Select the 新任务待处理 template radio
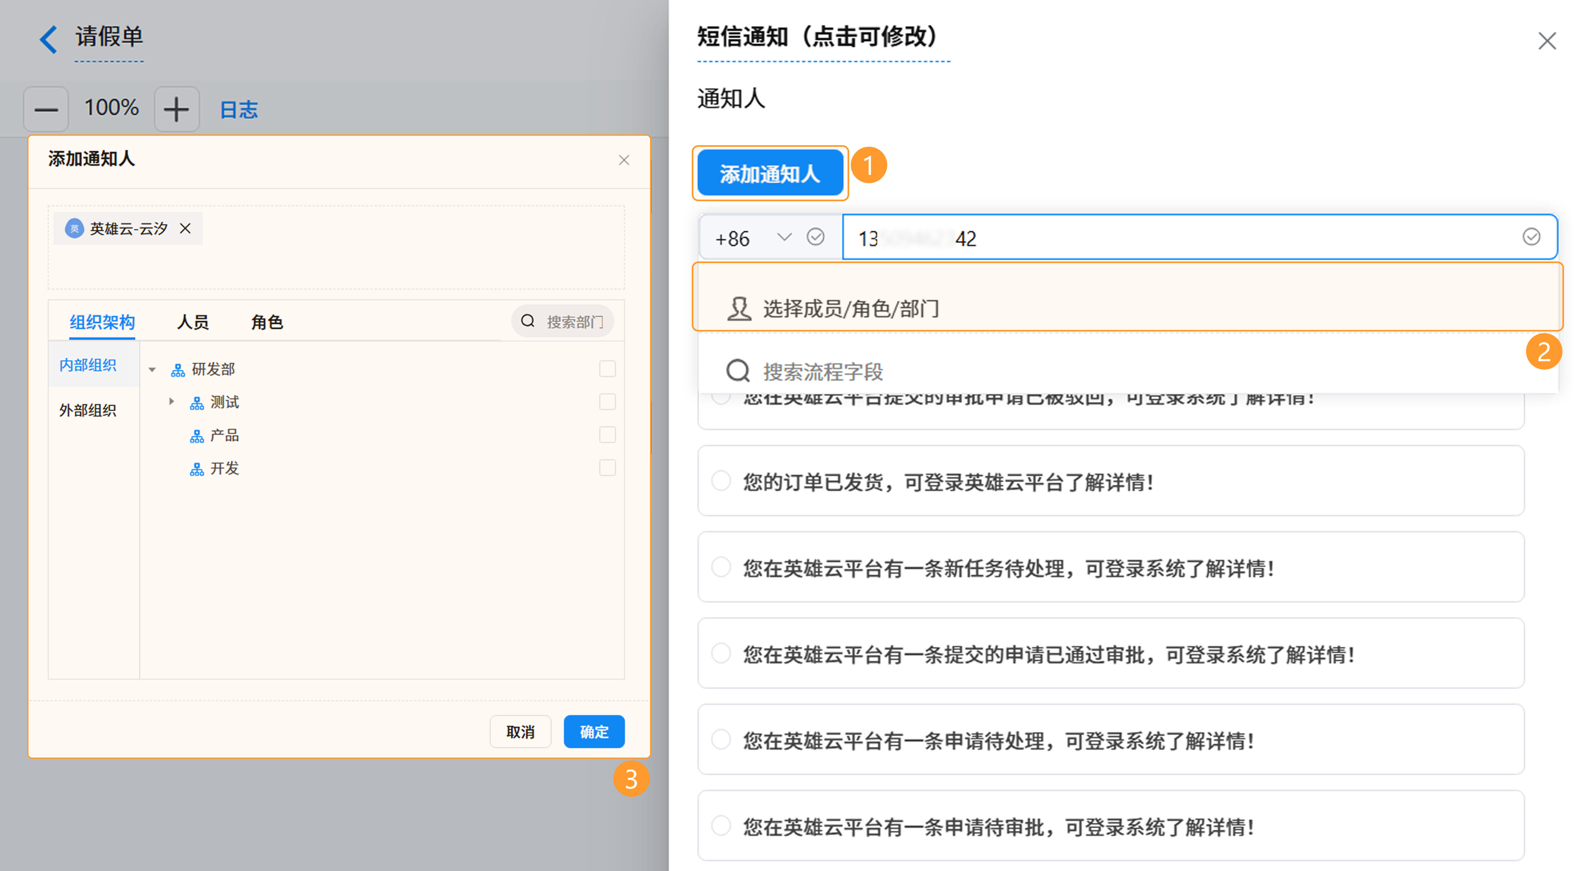 [x=721, y=567]
